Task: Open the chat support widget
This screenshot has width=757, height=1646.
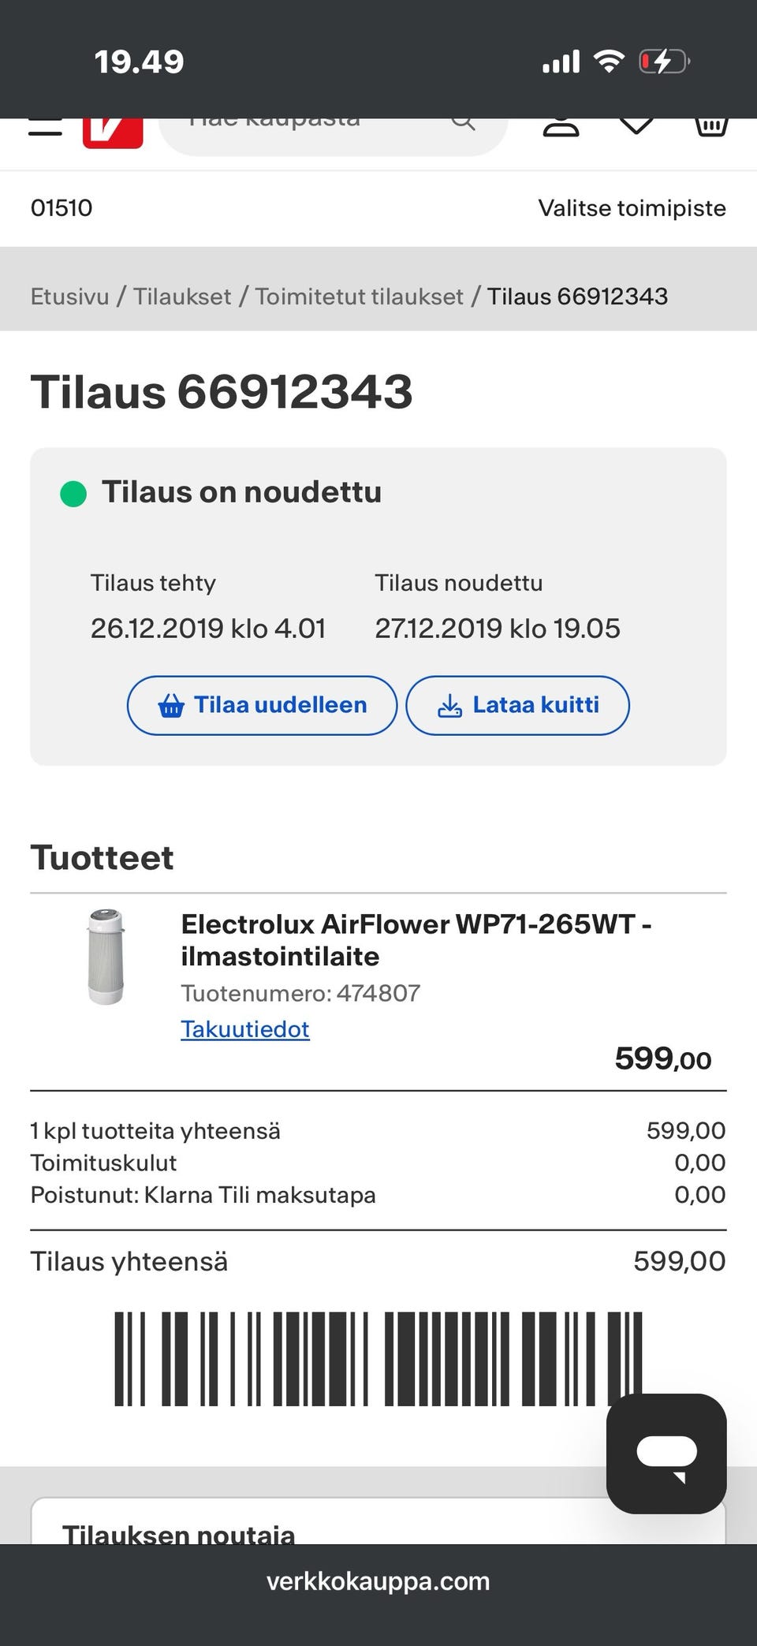Action: [666, 1453]
